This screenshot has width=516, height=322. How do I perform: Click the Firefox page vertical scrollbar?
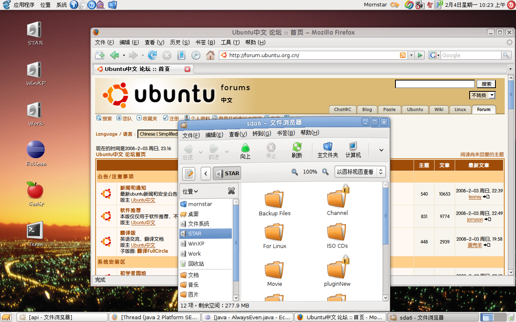[511, 95]
